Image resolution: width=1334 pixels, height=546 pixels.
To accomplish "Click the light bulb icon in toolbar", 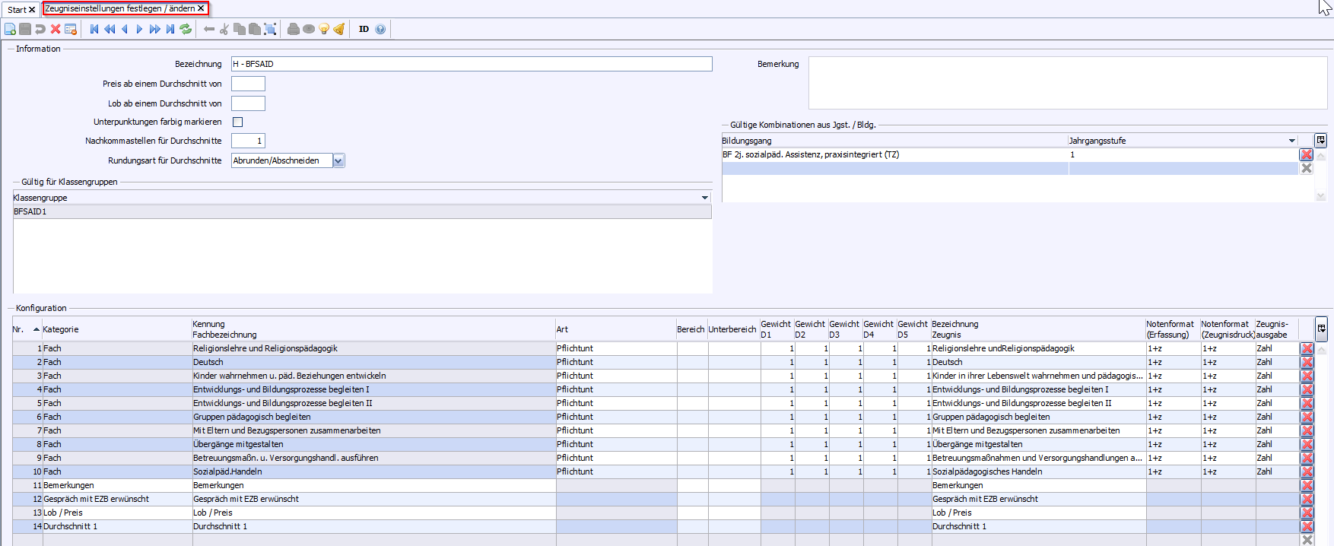I will pos(324,29).
